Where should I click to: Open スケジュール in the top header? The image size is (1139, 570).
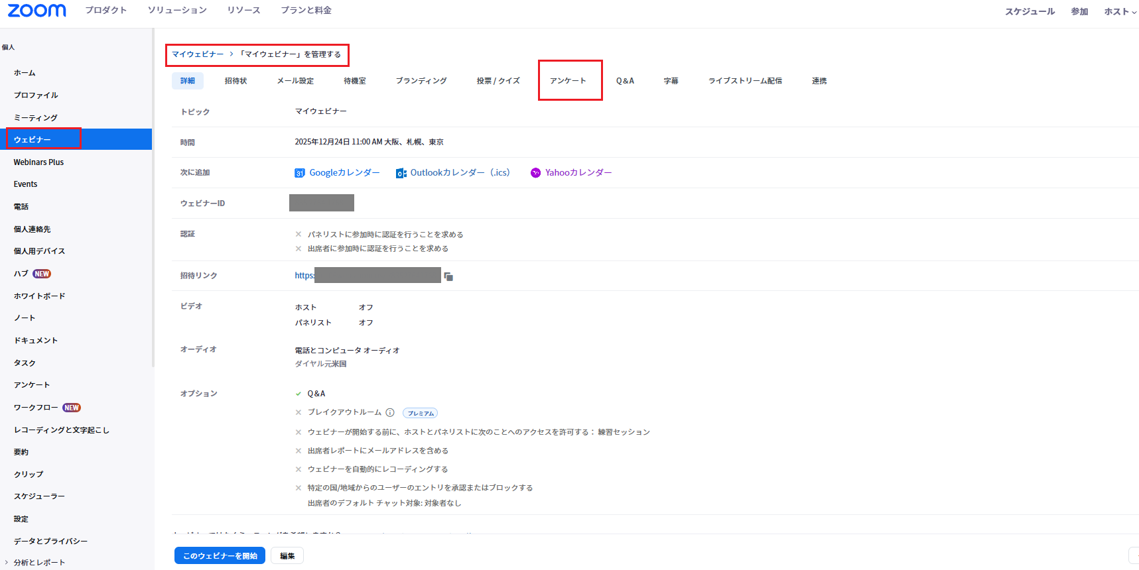(x=1030, y=11)
